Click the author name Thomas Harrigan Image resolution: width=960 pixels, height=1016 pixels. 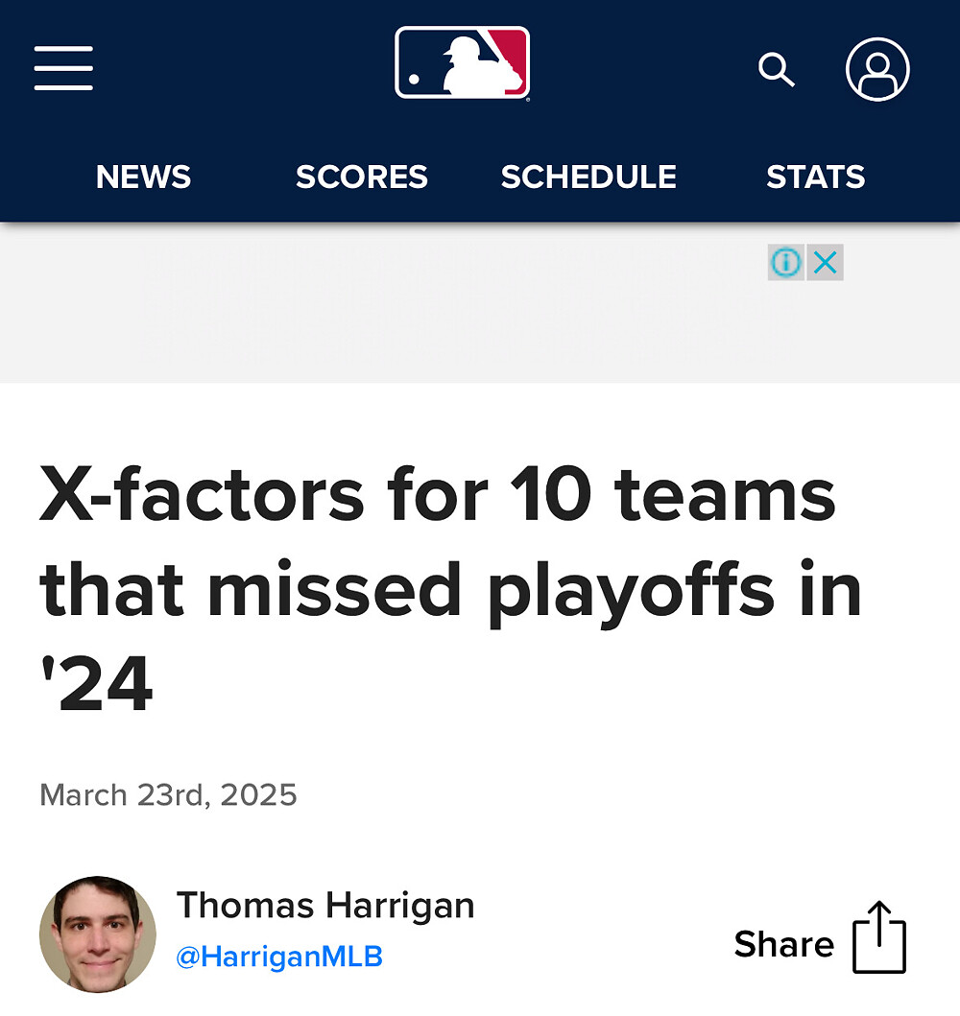coord(325,905)
